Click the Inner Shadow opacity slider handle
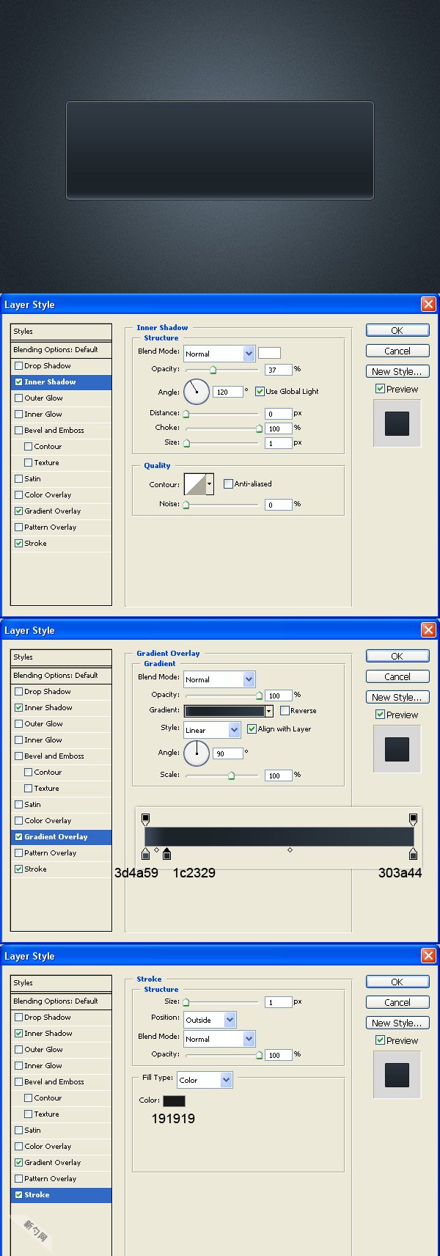 pos(213,370)
